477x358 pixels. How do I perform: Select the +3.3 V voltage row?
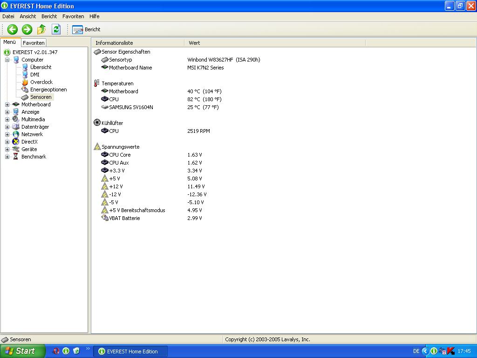pyautogui.click(x=152, y=171)
